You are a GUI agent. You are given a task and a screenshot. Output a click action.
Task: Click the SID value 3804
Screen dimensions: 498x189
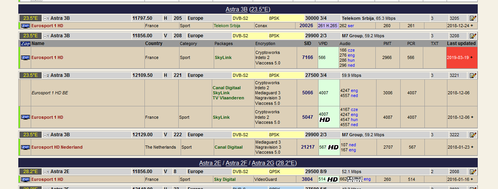coord(307,179)
